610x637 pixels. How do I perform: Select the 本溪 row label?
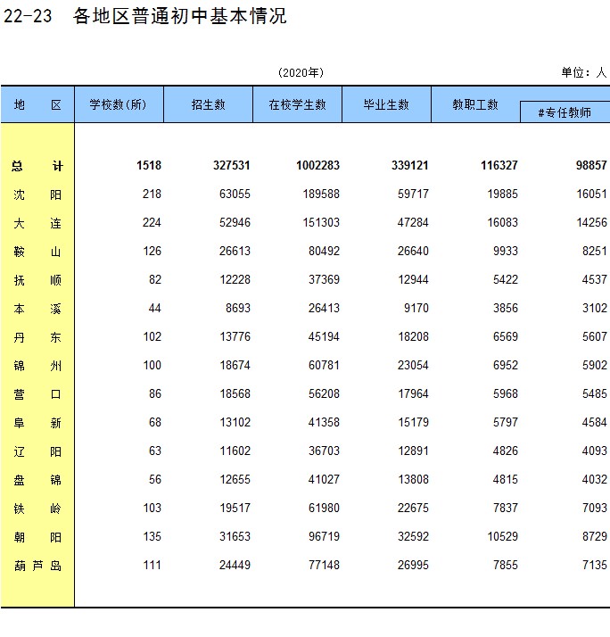(x=37, y=309)
